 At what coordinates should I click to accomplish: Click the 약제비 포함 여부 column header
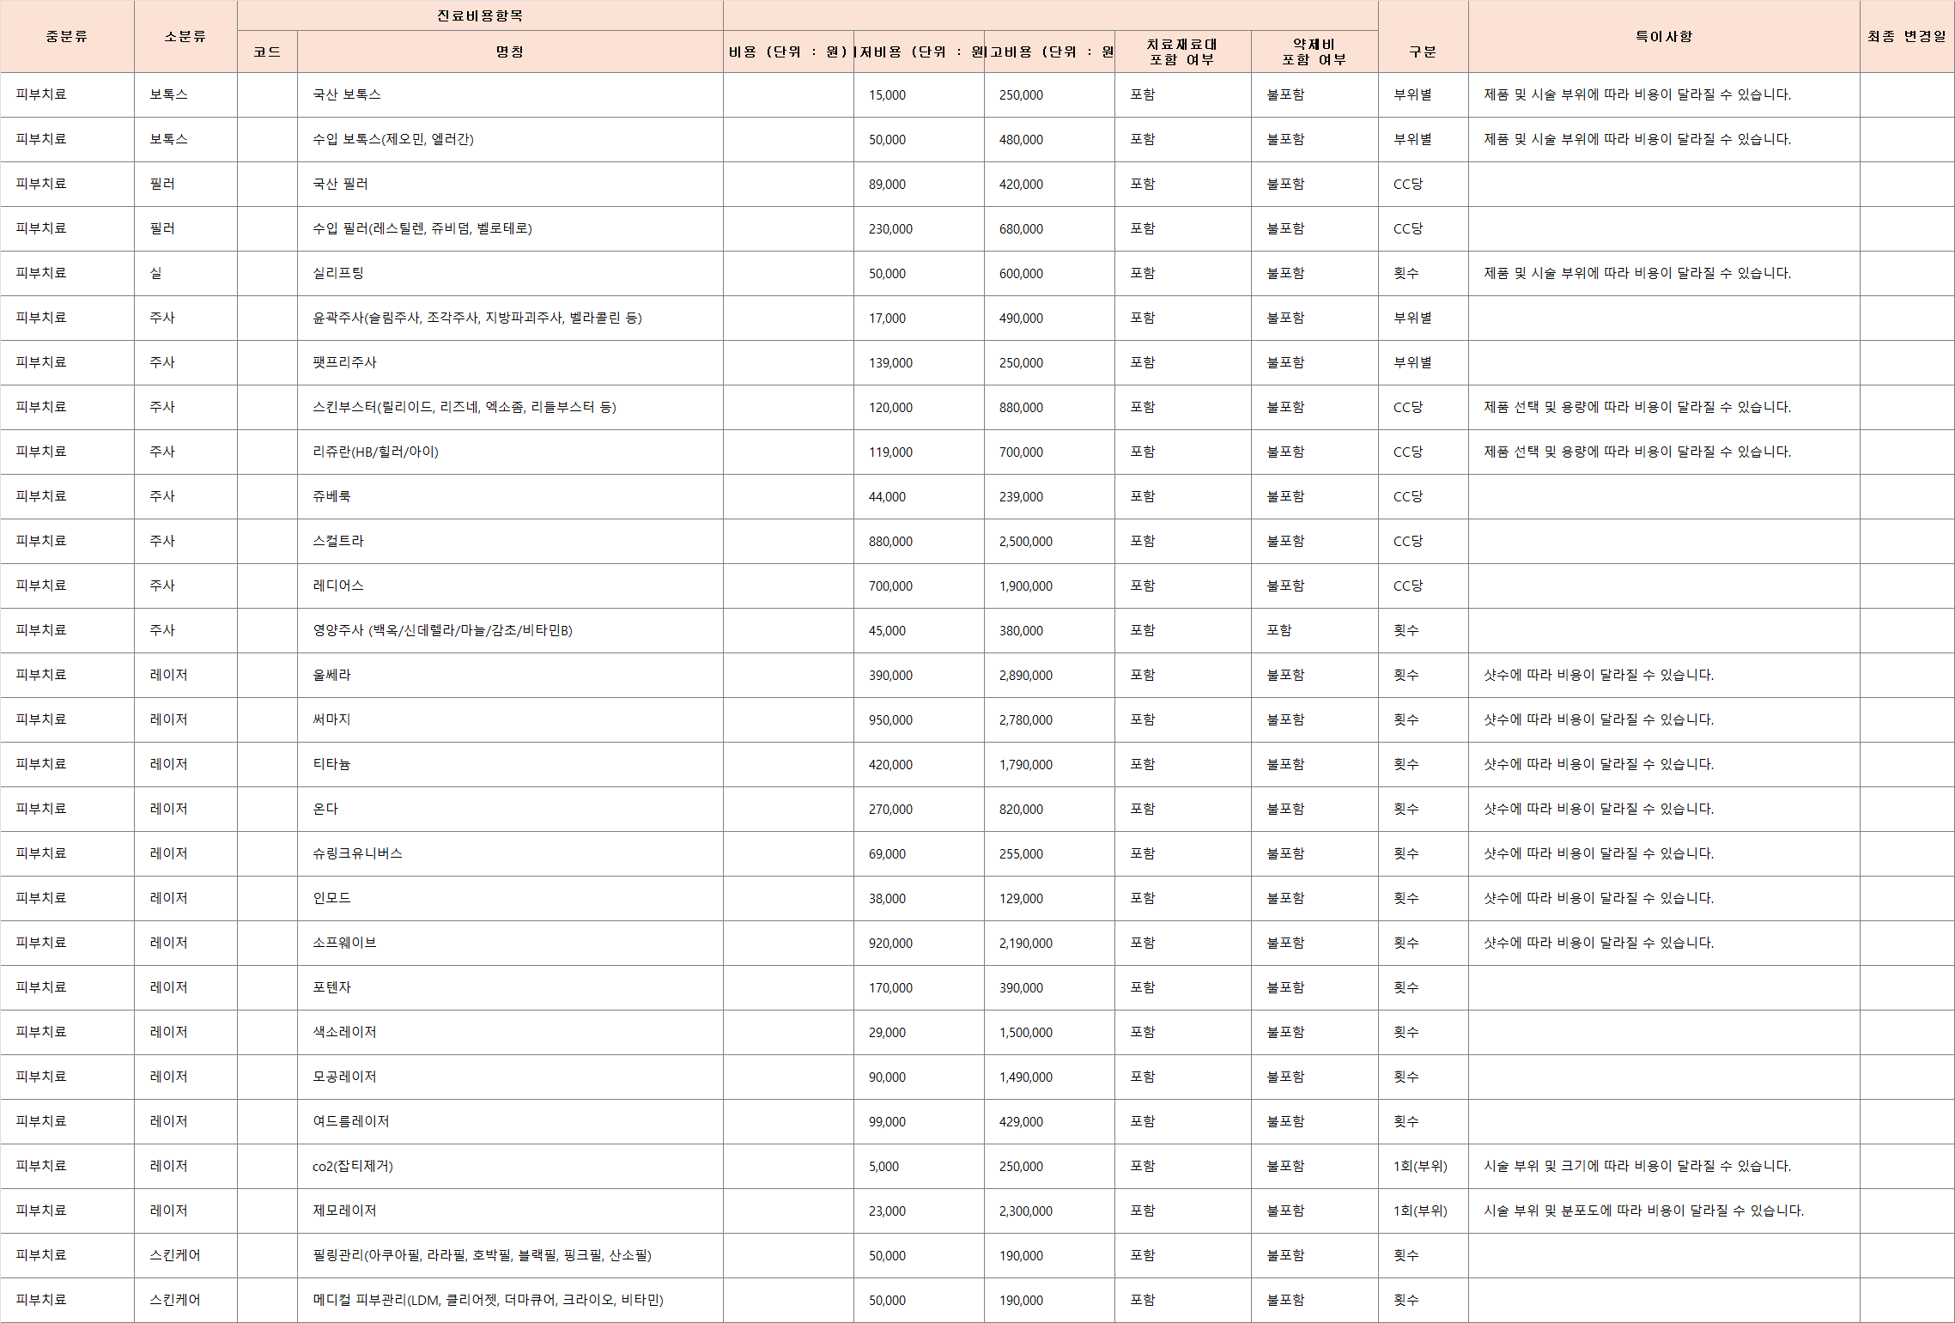(x=1314, y=52)
